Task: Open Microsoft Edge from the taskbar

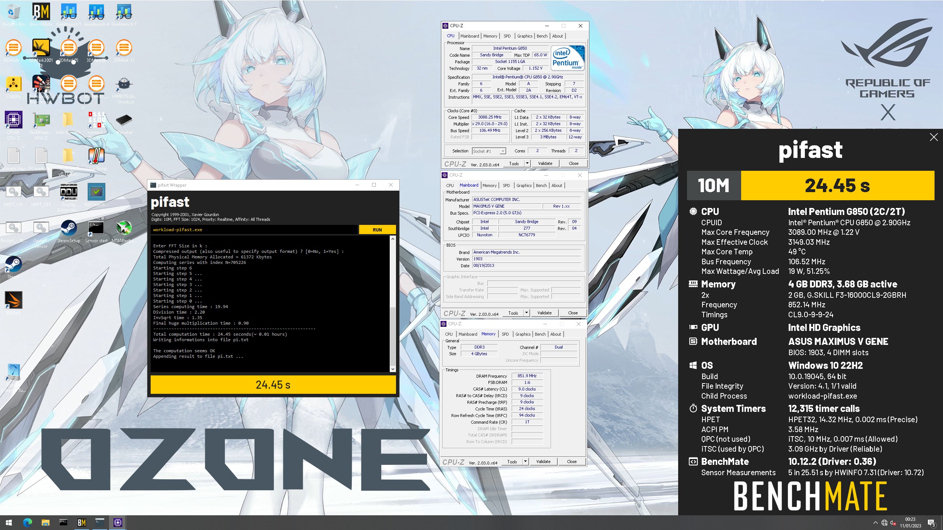Action: tap(27, 522)
